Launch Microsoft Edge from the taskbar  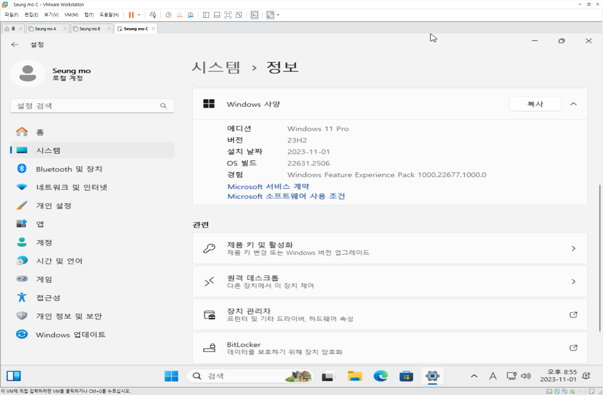coord(380,376)
